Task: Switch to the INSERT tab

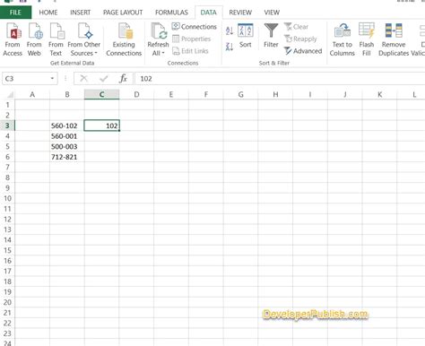Action: point(80,13)
